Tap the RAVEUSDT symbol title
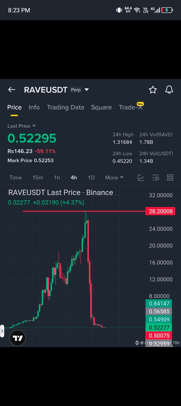Image resolution: width=181 pixels, height=406 pixels. click(46, 90)
